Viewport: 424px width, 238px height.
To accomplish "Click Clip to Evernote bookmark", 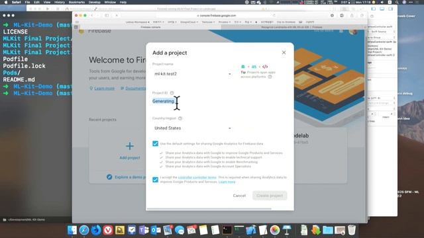I will point(286,22).
